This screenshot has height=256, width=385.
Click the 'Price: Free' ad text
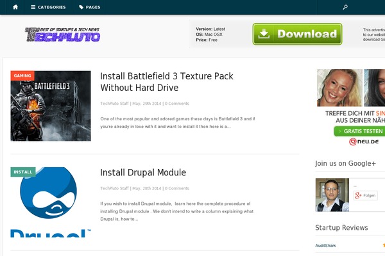pos(207,40)
